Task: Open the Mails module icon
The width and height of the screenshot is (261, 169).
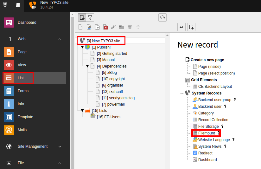Action: [x=9, y=130]
